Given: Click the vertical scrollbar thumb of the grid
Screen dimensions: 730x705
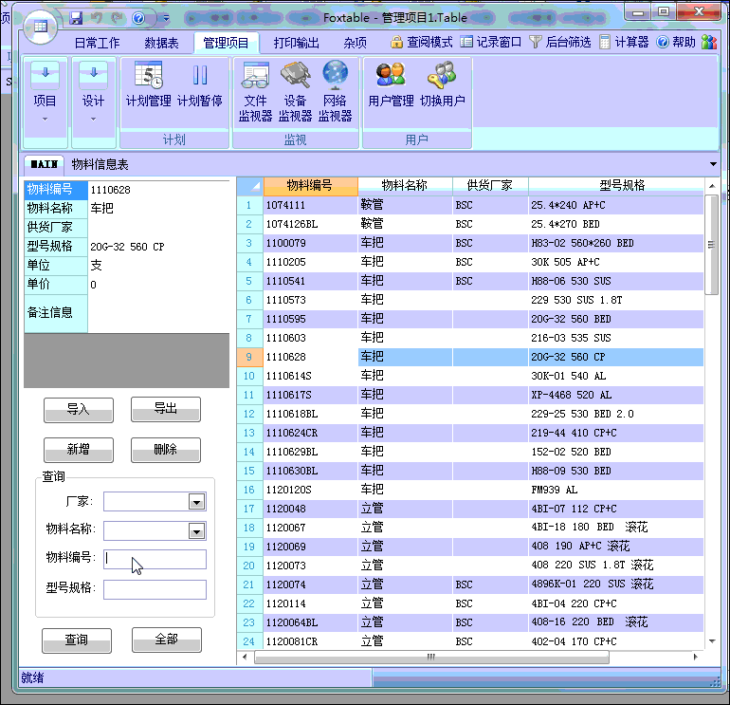Looking at the screenshot, I should [711, 245].
